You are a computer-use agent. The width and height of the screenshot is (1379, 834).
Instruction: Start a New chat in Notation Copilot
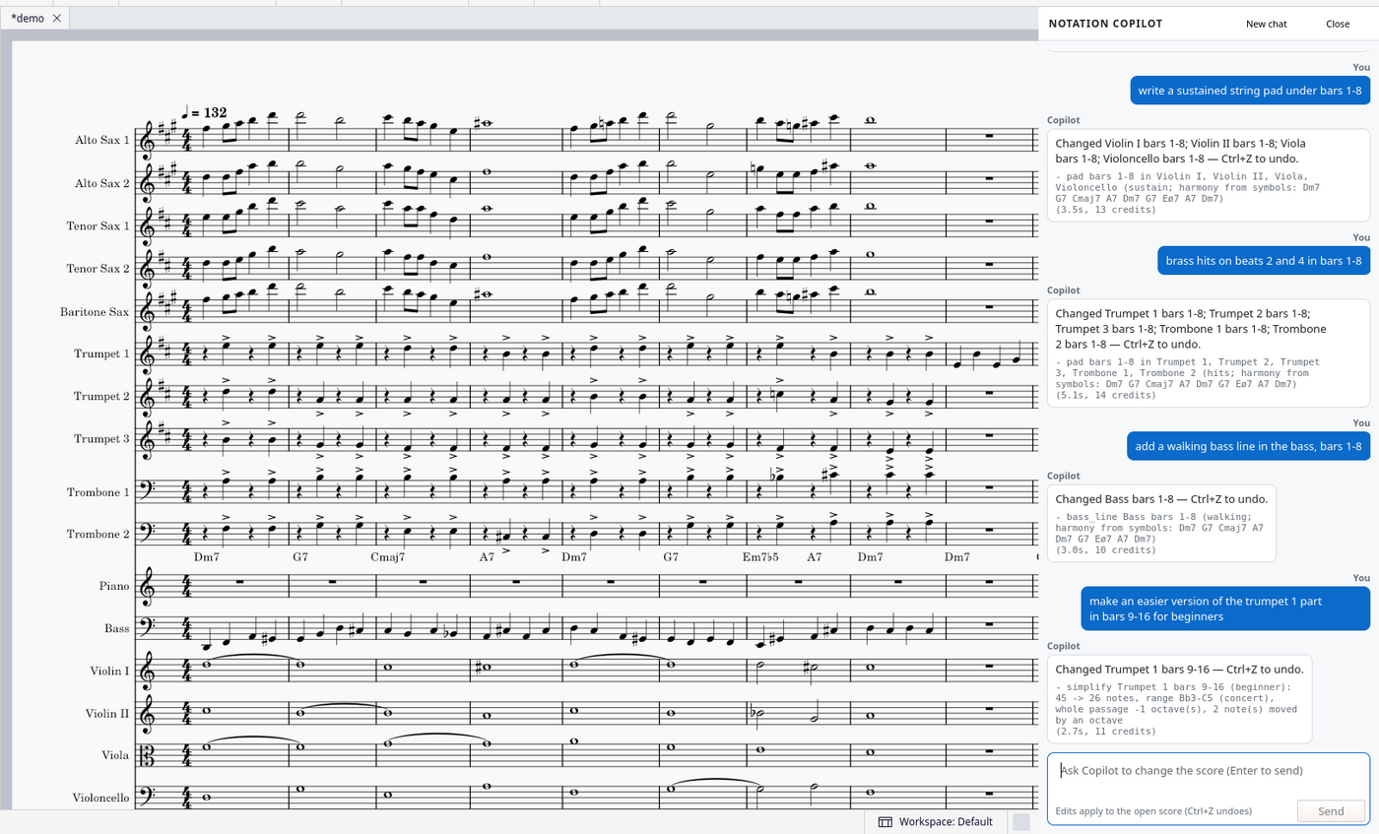pyautogui.click(x=1266, y=24)
